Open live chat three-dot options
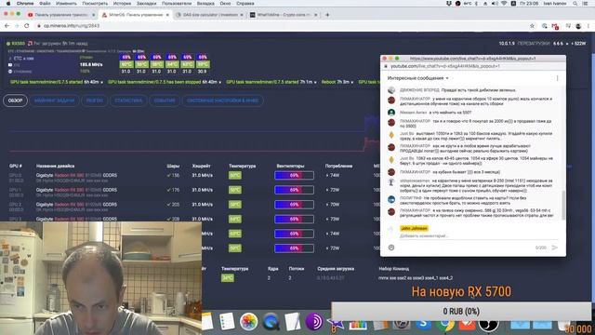Image resolution: width=595 pixels, height=335 pixels. 557,78
